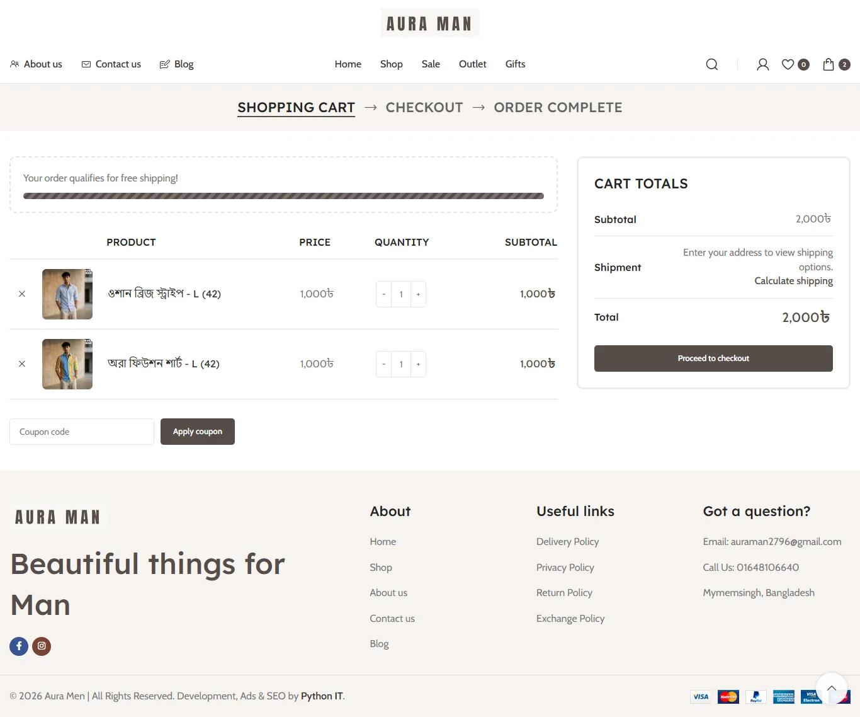Open অরা ফিউশন শার্ট product thumbnail

(x=67, y=364)
